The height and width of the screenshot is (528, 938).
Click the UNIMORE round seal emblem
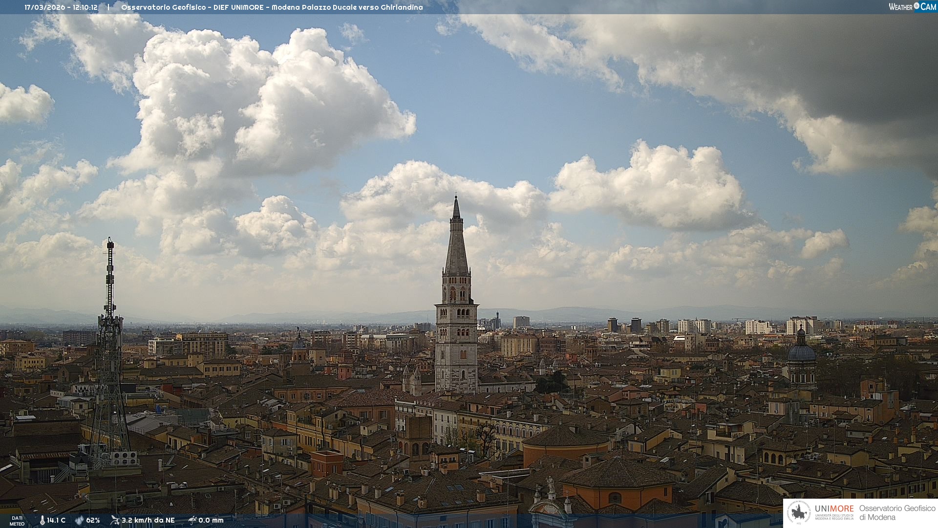[799, 513]
